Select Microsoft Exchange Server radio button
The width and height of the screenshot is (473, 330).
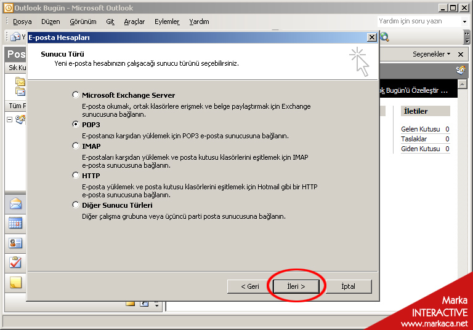[x=76, y=95]
